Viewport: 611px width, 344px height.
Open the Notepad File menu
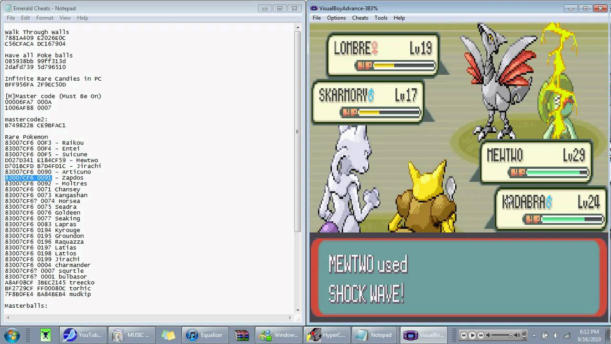pyautogui.click(x=11, y=18)
